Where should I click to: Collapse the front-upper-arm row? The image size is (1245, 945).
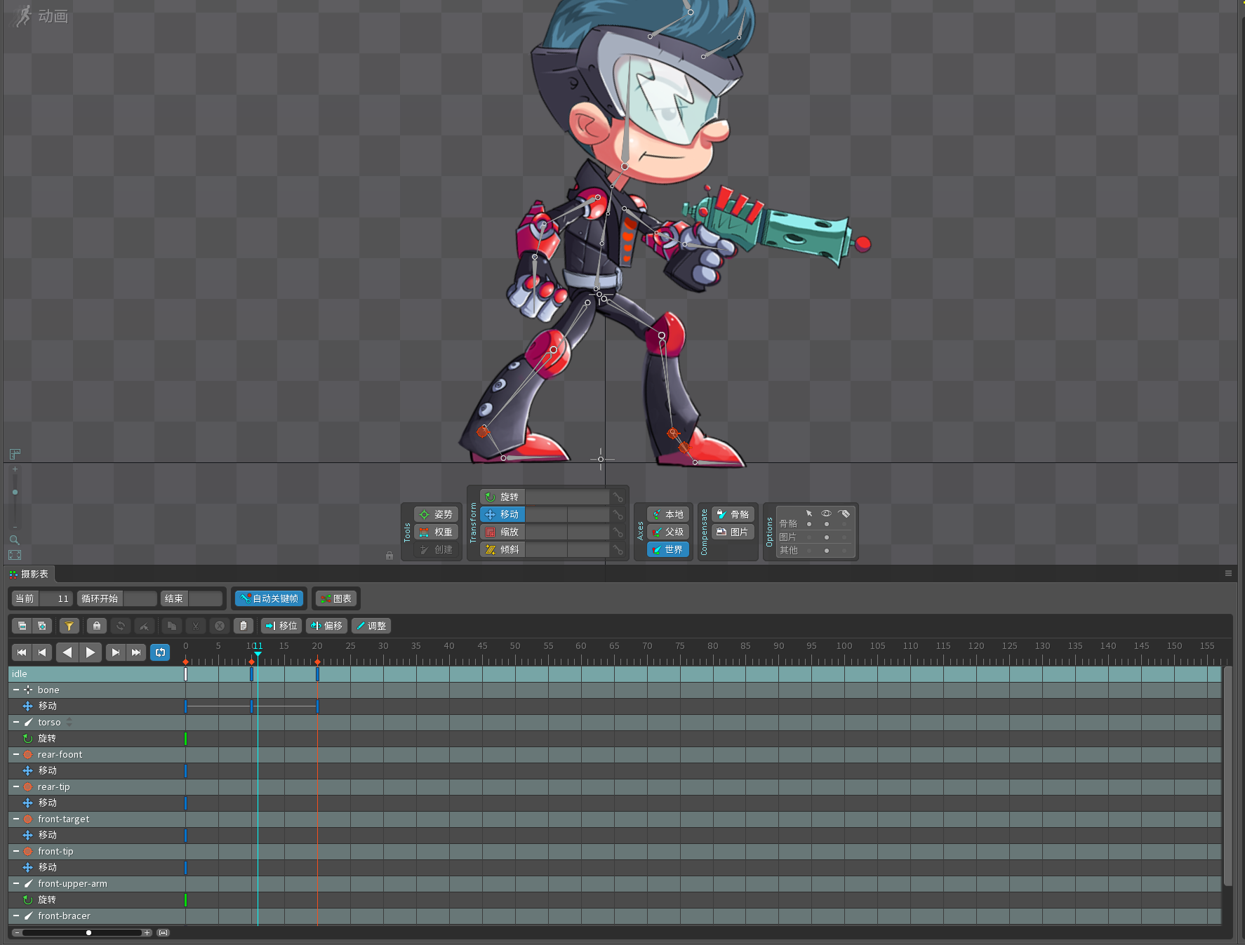(x=16, y=883)
